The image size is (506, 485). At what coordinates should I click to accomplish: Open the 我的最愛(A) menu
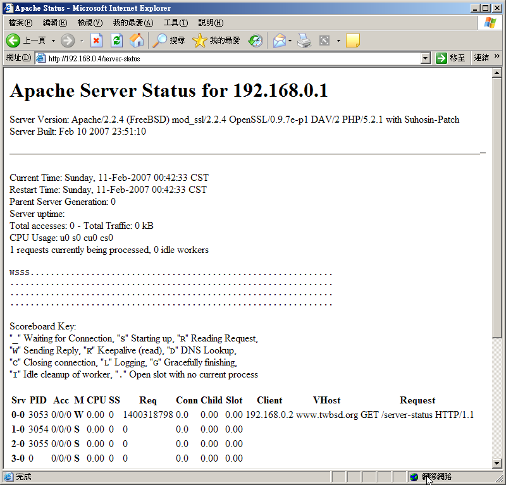133,23
